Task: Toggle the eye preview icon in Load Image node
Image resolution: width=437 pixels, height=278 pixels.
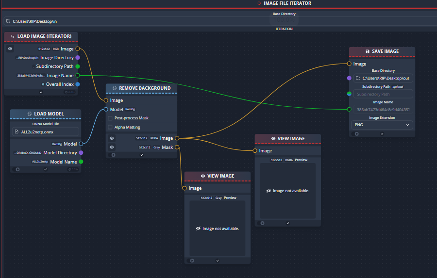Action: (10, 49)
